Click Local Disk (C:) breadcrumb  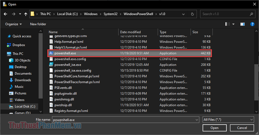[67, 14]
